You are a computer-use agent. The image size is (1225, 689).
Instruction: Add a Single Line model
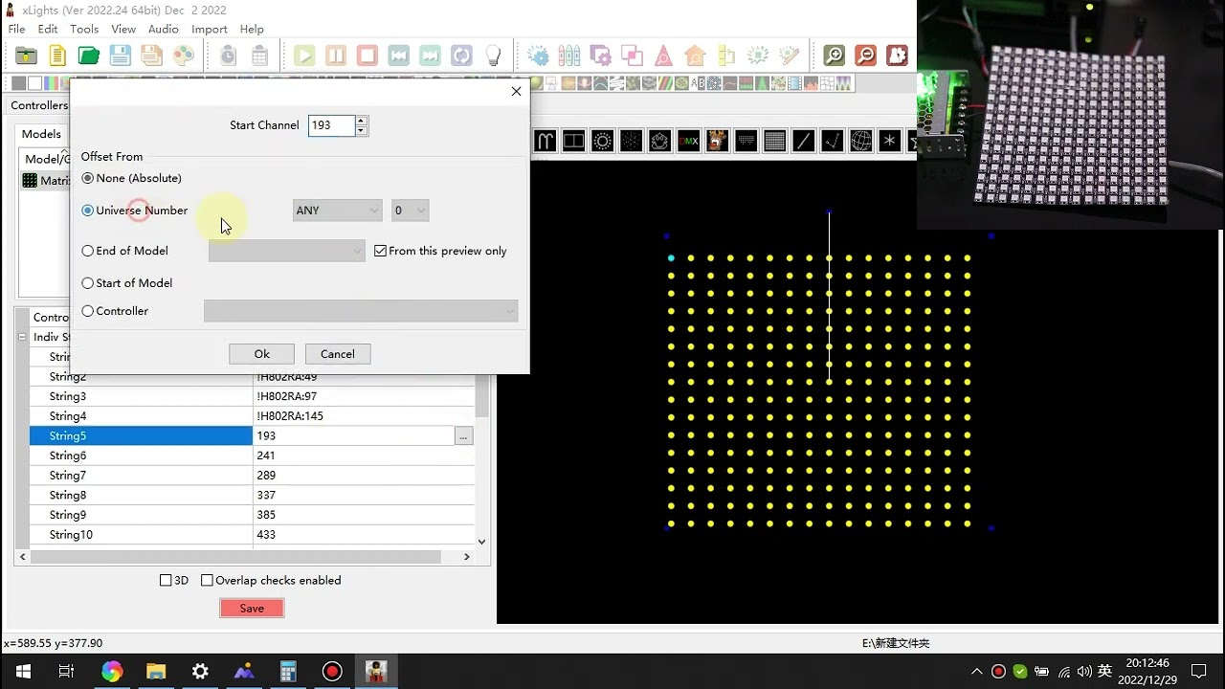[803, 142]
